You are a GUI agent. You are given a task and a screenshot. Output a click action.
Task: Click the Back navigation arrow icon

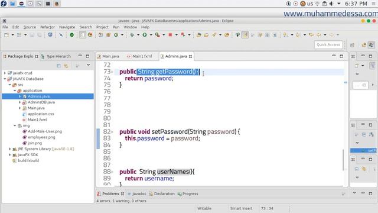319,35
